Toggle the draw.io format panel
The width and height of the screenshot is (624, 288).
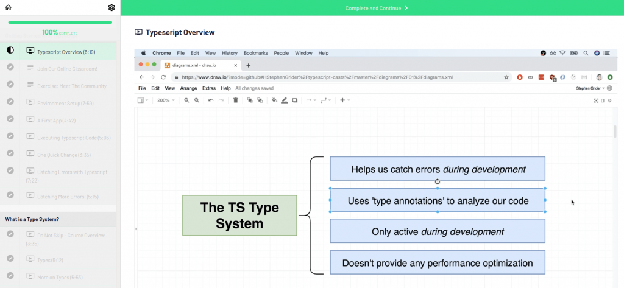(603, 100)
